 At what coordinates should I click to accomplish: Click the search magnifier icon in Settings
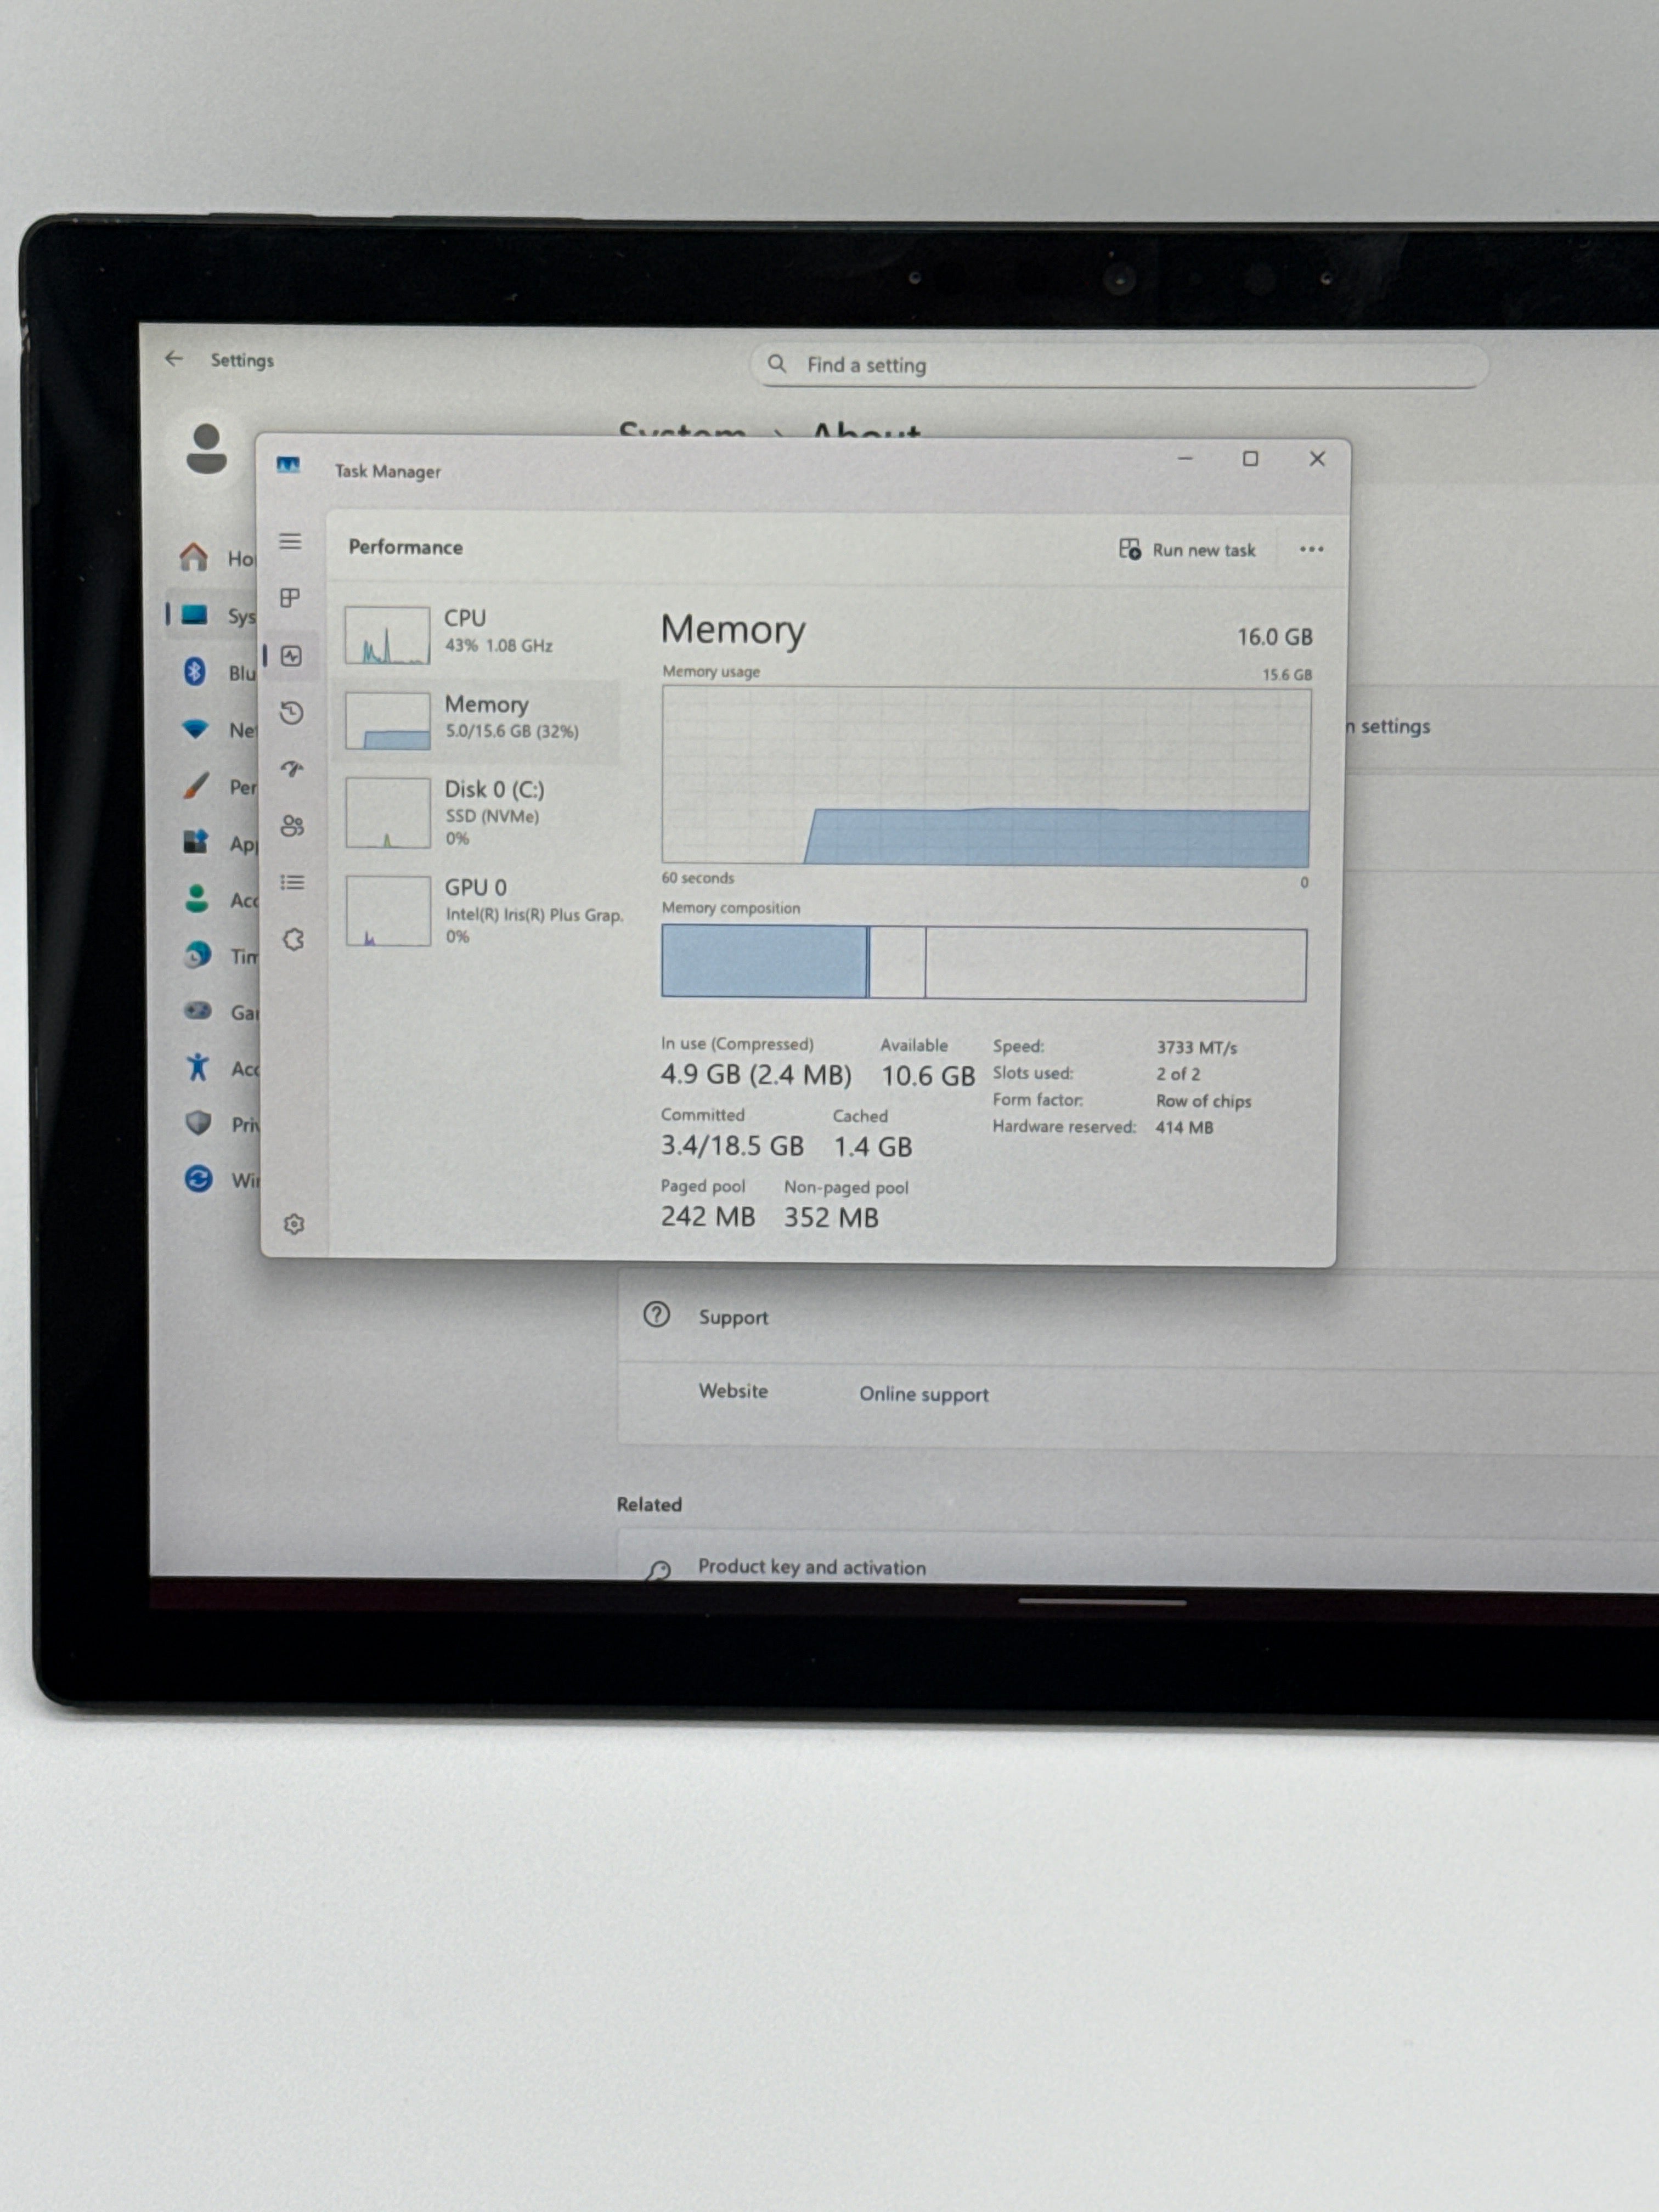tap(777, 363)
